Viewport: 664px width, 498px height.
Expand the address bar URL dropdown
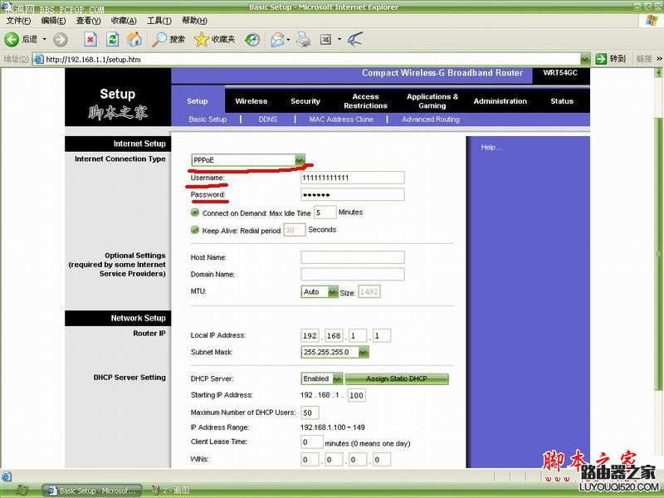(x=585, y=59)
